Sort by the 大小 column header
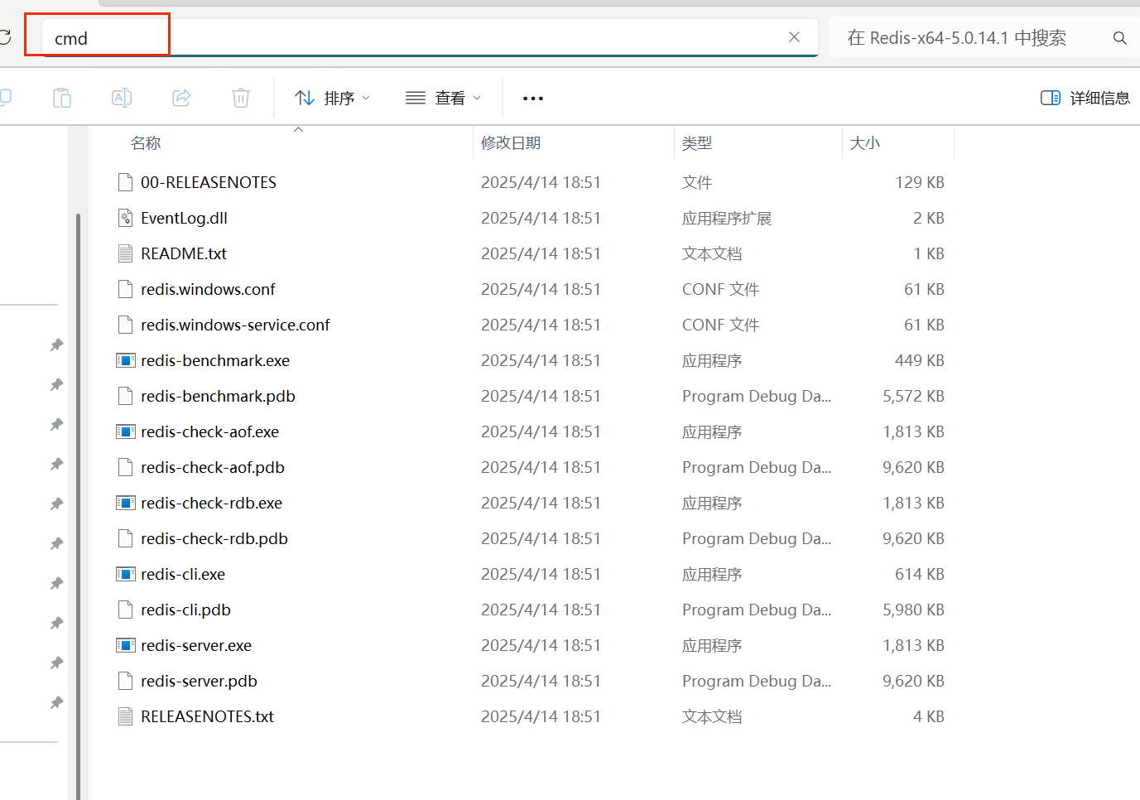Image resolution: width=1140 pixels, height=800 pixels. point(865,143)
